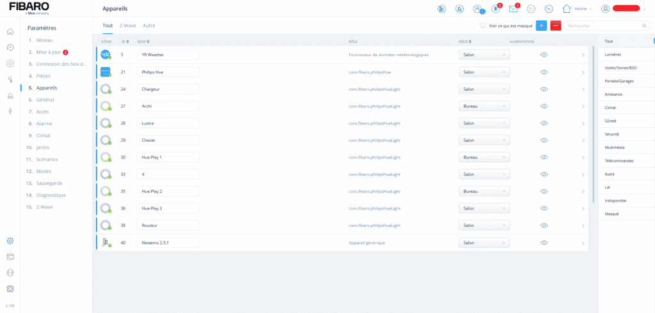Open room dropdown for Chevet device
This screenshot has width=655, height=313.
pos(484,141)
